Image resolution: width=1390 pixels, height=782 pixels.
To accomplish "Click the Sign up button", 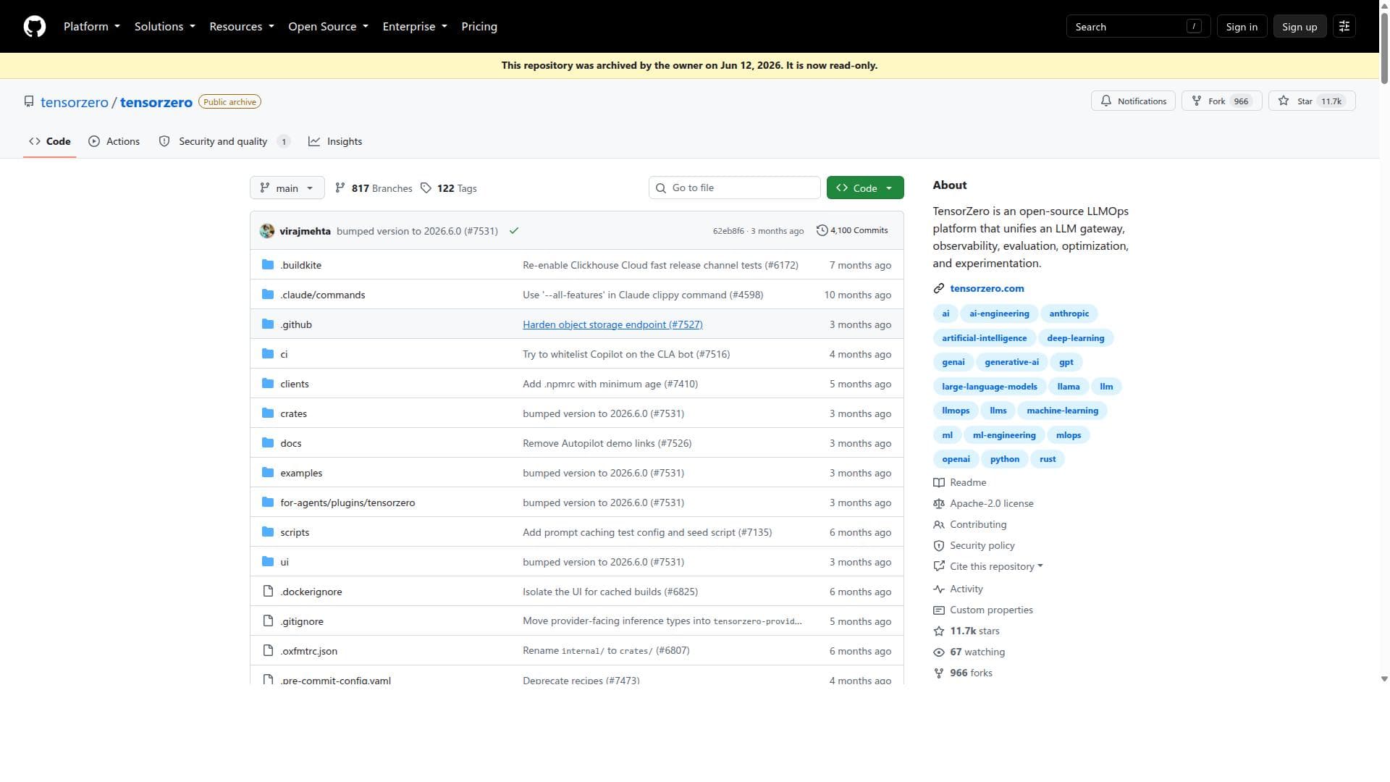I will 1300,27.
